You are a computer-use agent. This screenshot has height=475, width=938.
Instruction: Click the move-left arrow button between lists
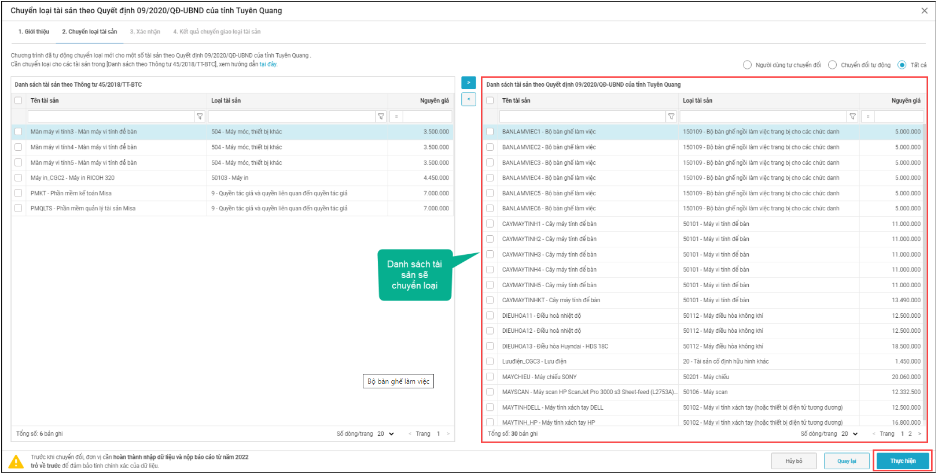[x=468, y=99]
